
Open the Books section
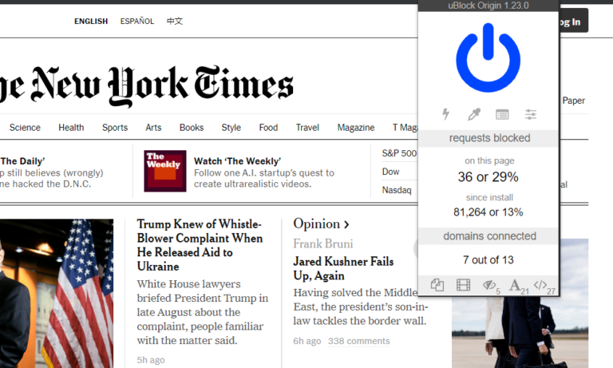click(x=192, y=128)
